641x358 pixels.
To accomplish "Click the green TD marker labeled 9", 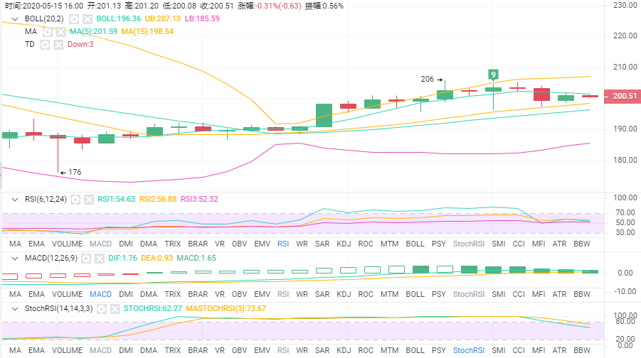I will (493, 74).
